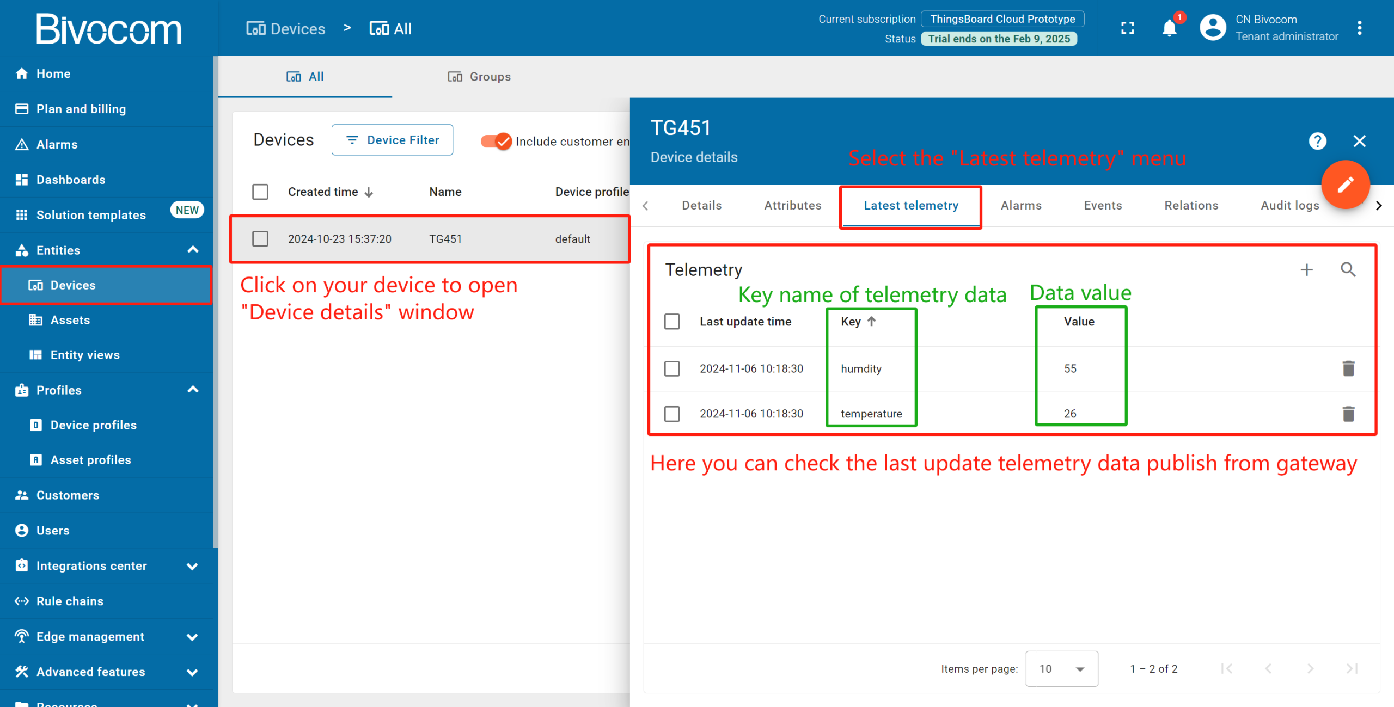This screenshot has height=707, width=1394.
Task: Open the help question mark icon
Action: click(x=1317, y=141)
